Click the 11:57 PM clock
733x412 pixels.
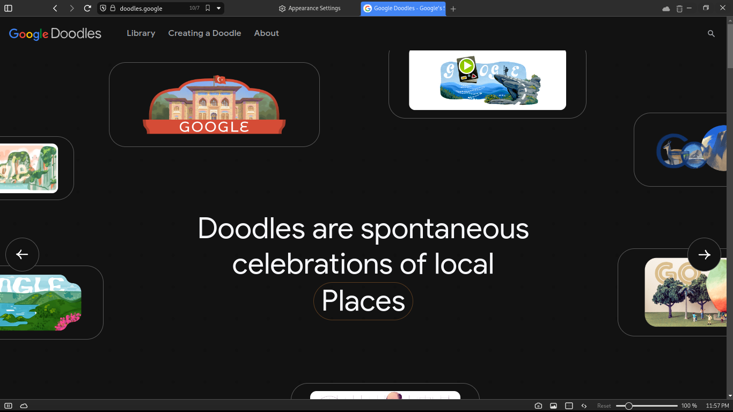click(x=717, y=406)
